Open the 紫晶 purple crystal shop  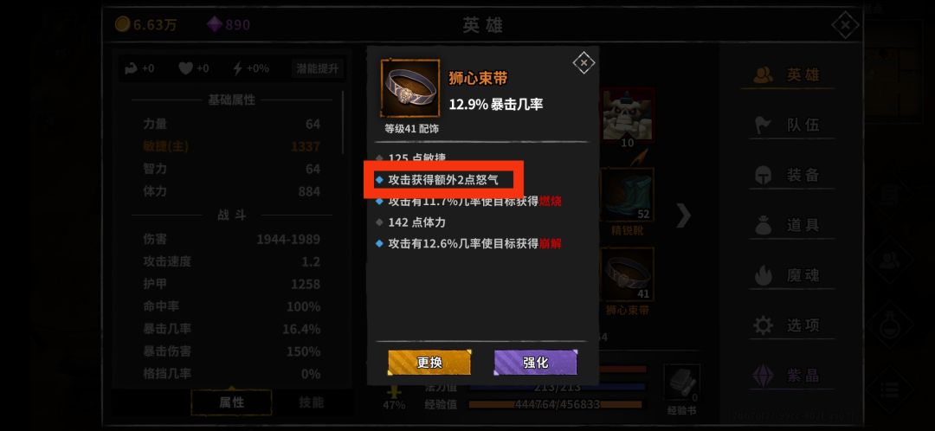(x=788, y=376)
